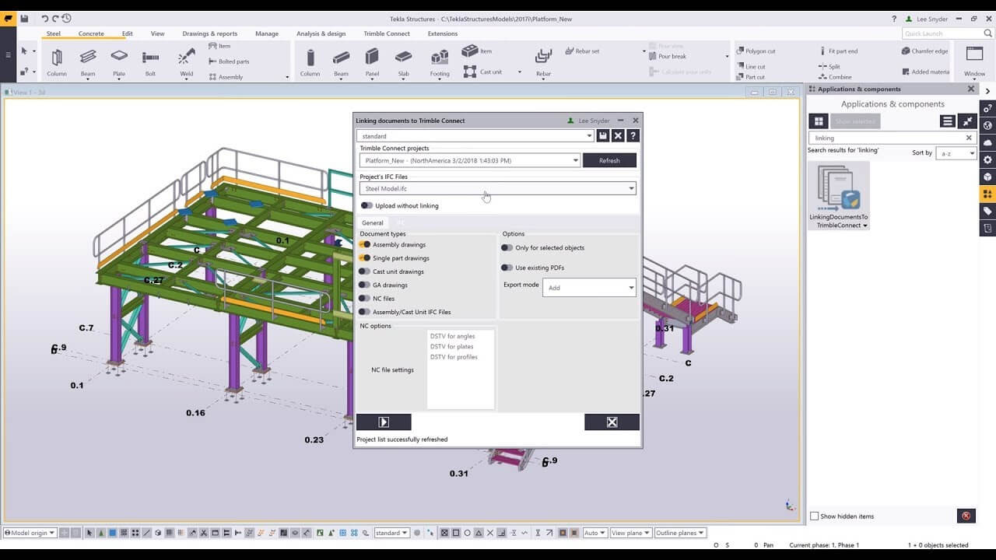
Task: Enable NC files toggle
Action: pyautogui.click(x=364, y=298)
